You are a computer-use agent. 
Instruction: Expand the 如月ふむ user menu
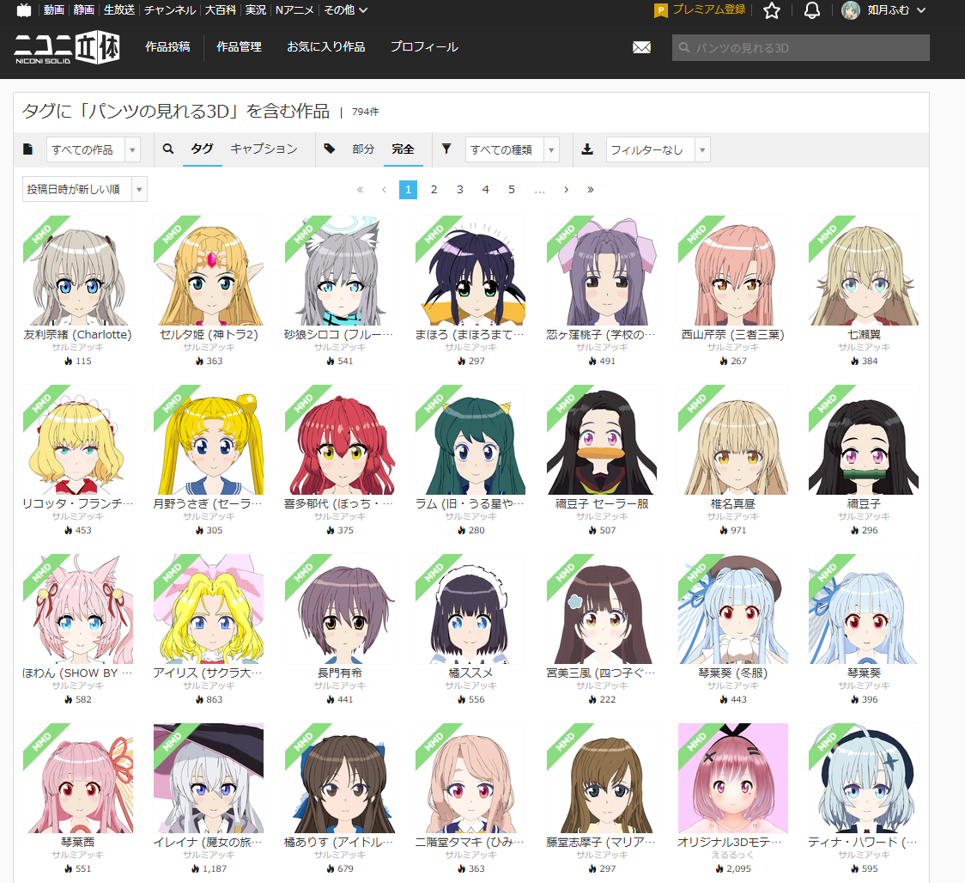(896, 9)
